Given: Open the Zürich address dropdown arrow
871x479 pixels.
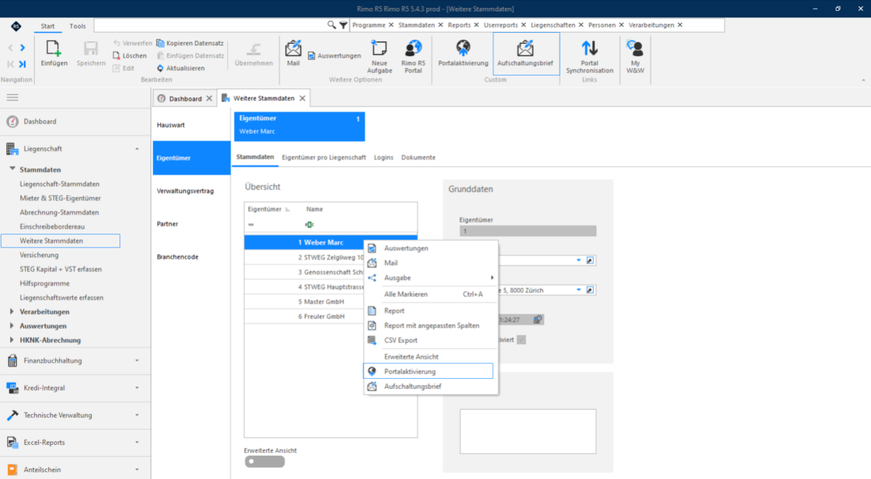Looking at the screenshot, I should pyautogui.click(x=579, y=290).
